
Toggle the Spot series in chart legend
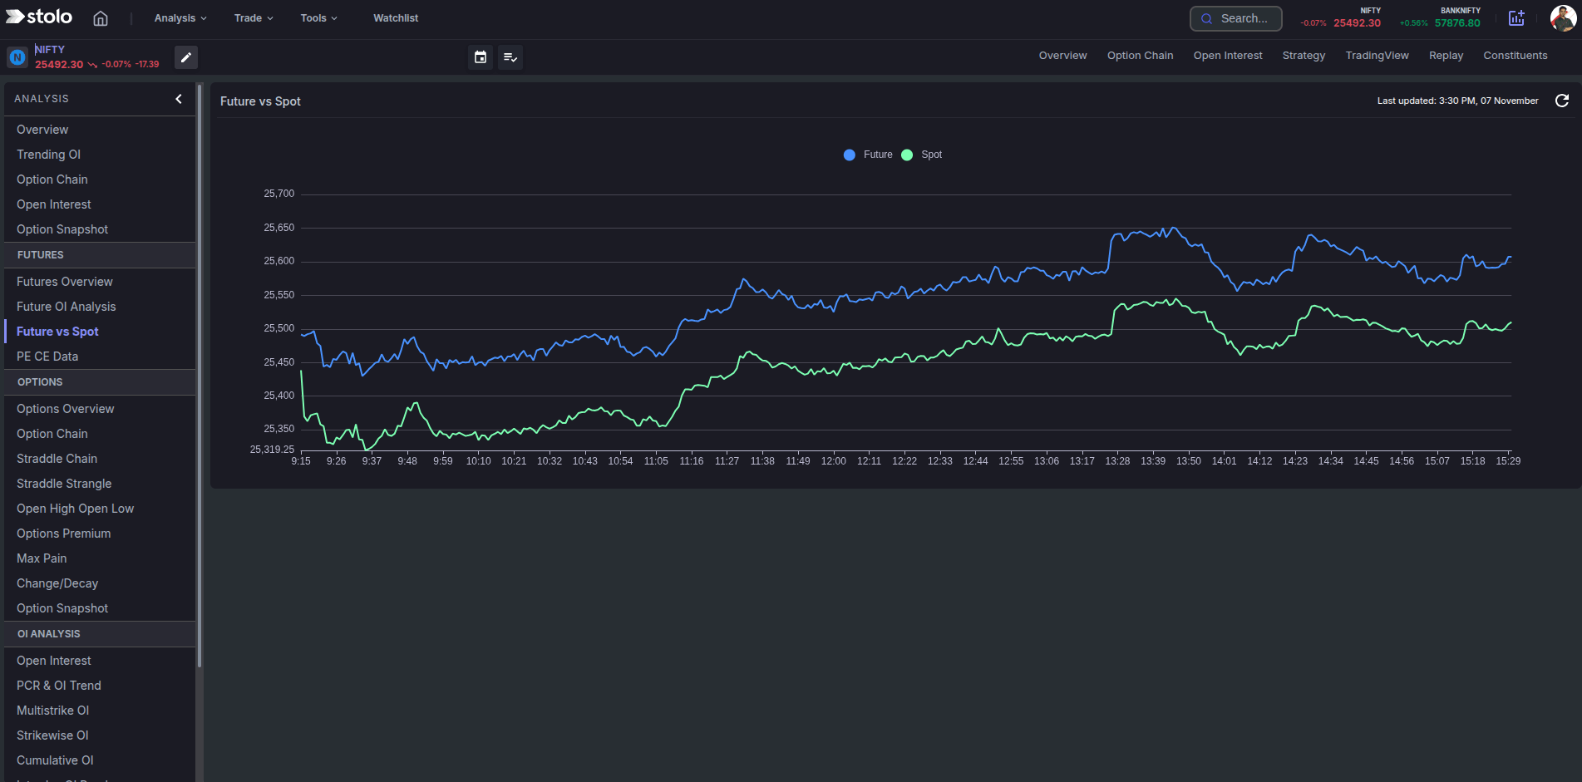pyautogui.click(x=921, y=155)
